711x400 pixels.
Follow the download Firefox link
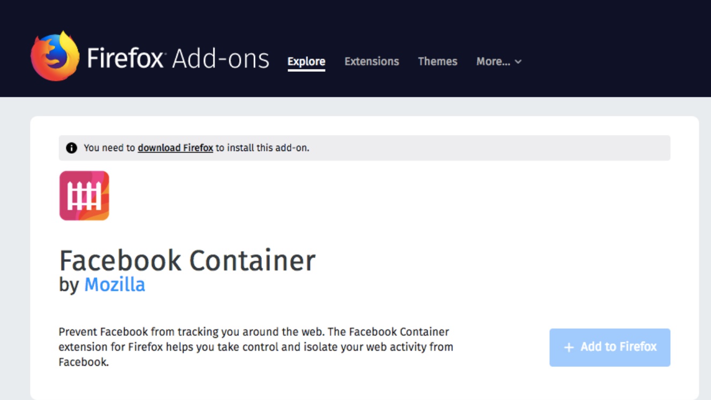175,148
